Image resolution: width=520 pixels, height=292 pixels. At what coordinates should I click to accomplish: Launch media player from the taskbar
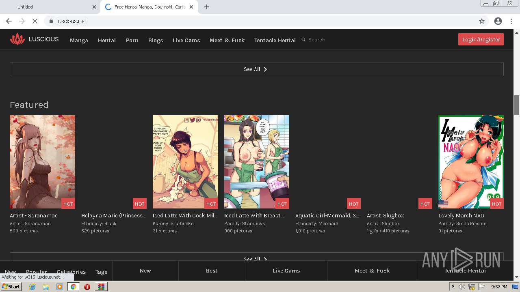click(x=60, y=287)
